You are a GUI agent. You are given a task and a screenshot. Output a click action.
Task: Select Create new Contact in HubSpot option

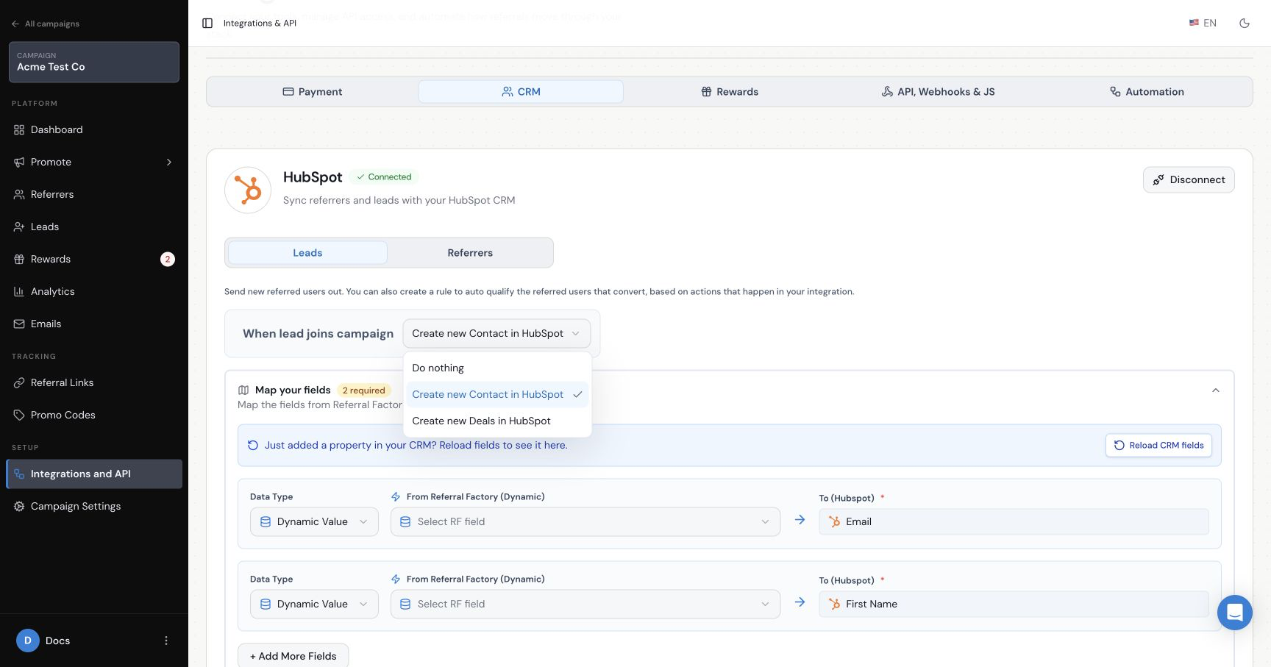pos(497,394)
